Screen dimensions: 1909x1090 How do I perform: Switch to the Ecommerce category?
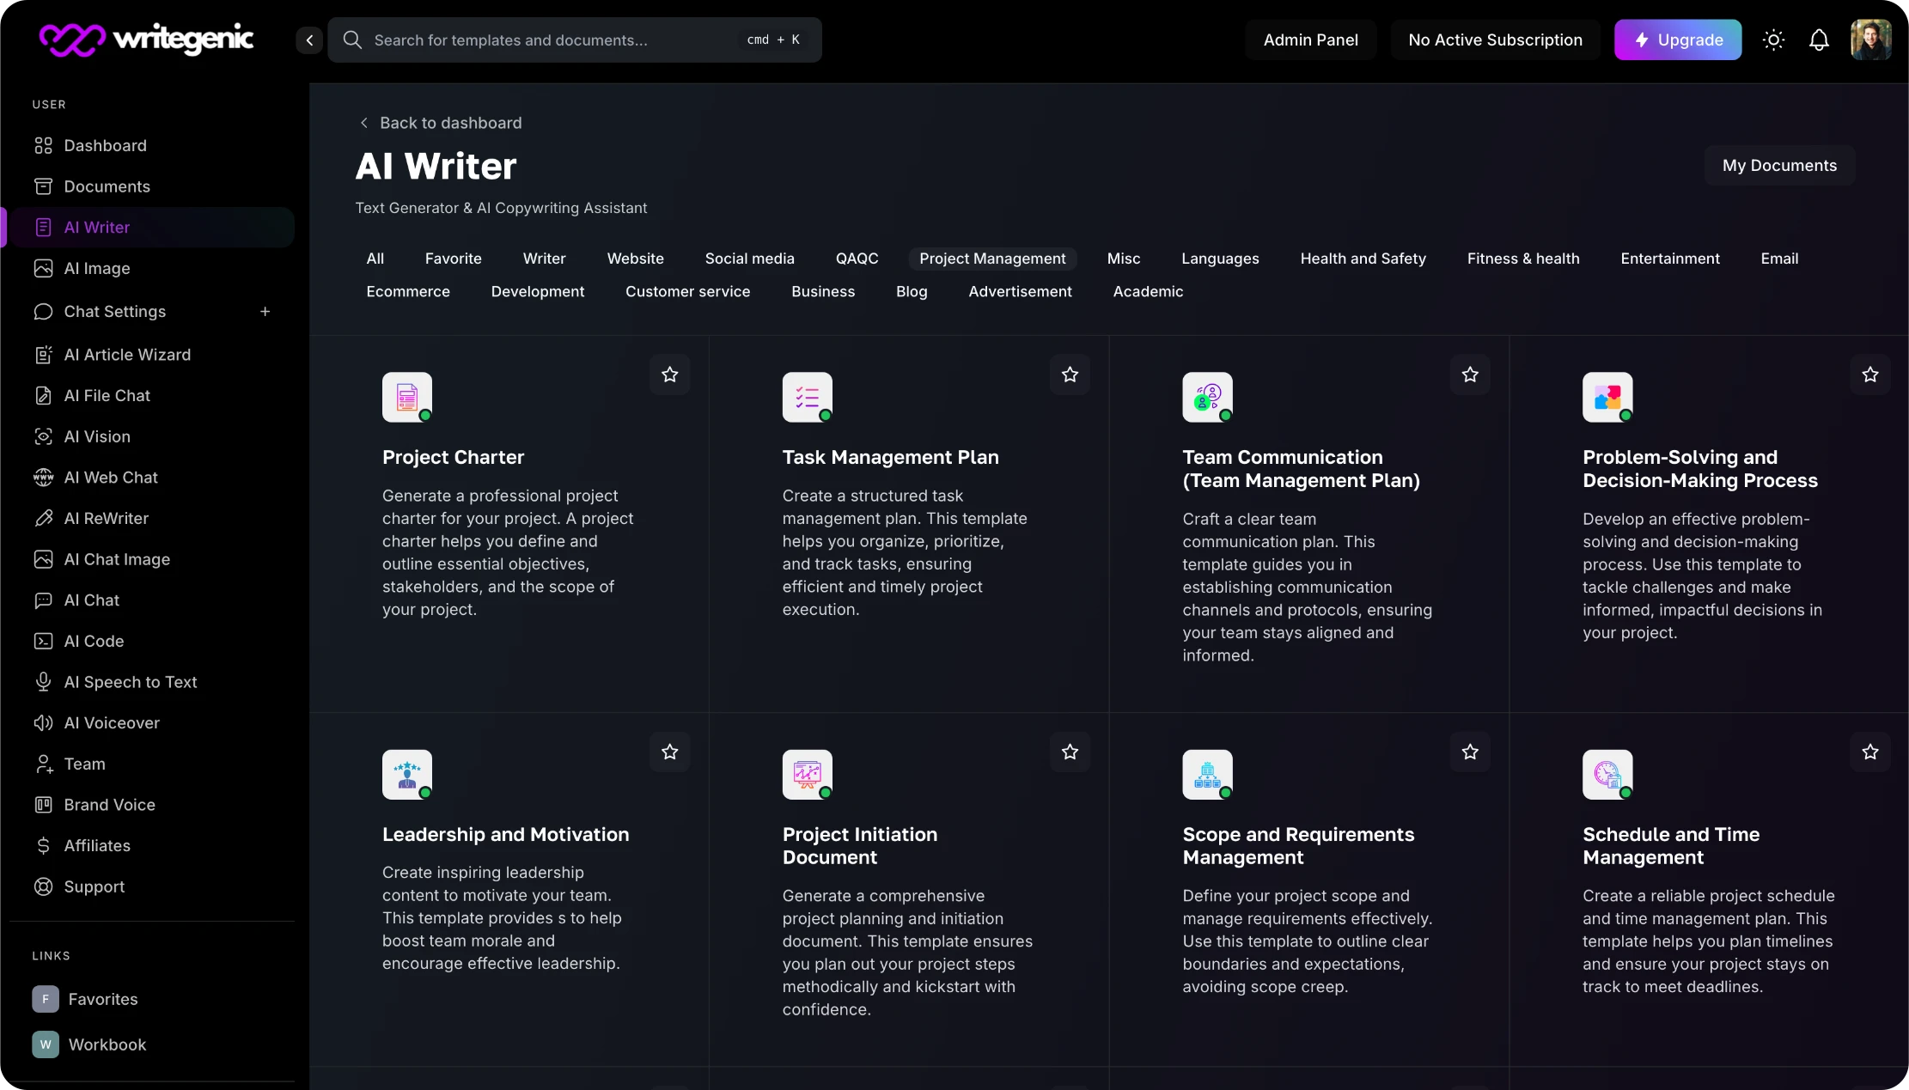[408, 291]
